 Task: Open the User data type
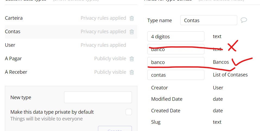coord(10,45)
